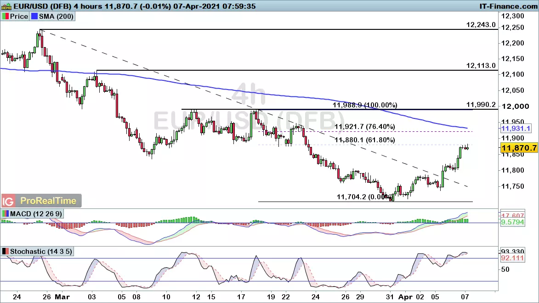The height and width of the screenshot is (303, 539).
Task: Open MACD (12 26 9) indicator settings
Action: pos(36,213)
